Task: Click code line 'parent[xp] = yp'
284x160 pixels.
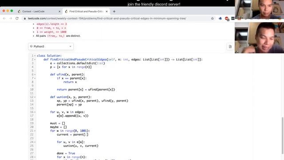Action: click(69, 104)
